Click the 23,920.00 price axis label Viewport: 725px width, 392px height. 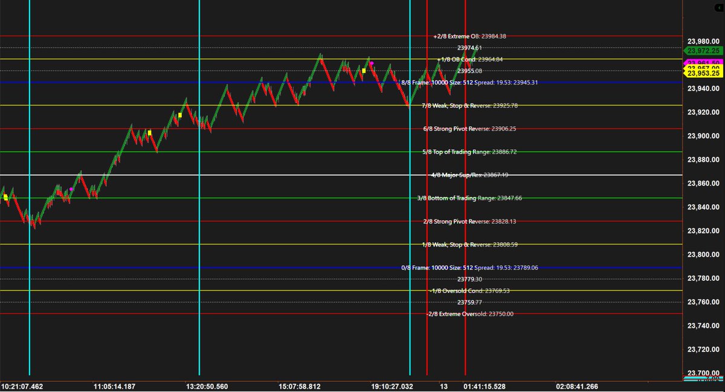pyautogui.click(x=702, y=112)
